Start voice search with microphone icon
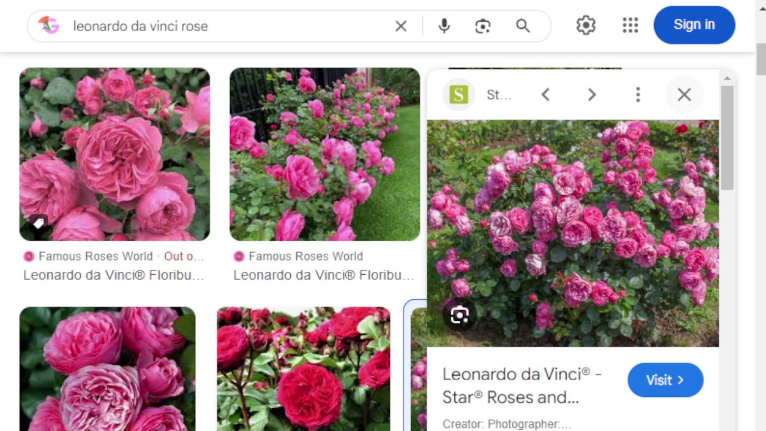The image size is (766, 431). (x=444, y=26)
